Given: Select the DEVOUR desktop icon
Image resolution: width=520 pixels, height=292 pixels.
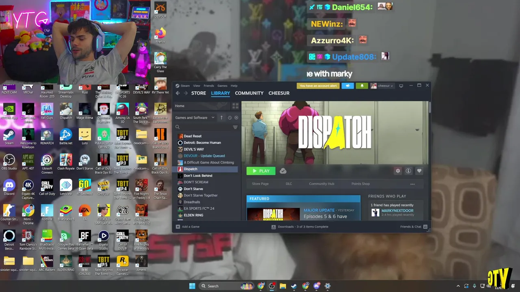Looking at the screenshot, I should [x=160, y=9].
